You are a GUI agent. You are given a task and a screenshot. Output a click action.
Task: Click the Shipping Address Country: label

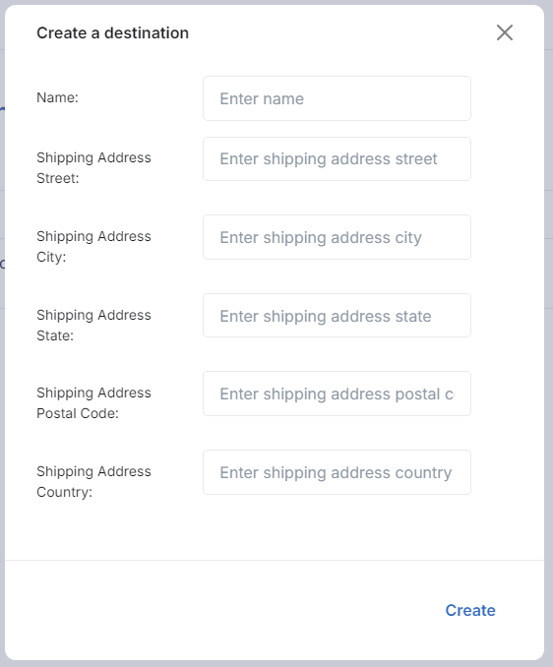pos(93,481)
